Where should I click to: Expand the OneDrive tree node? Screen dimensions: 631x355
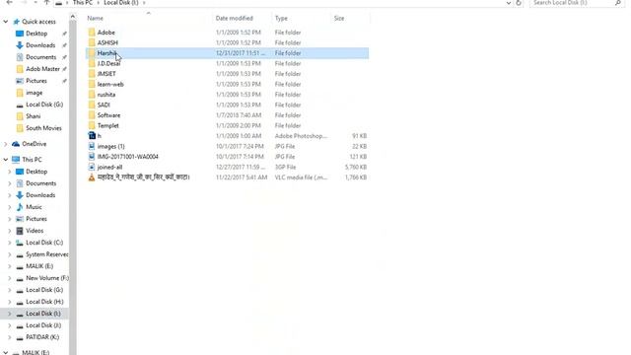coord(6,144)
